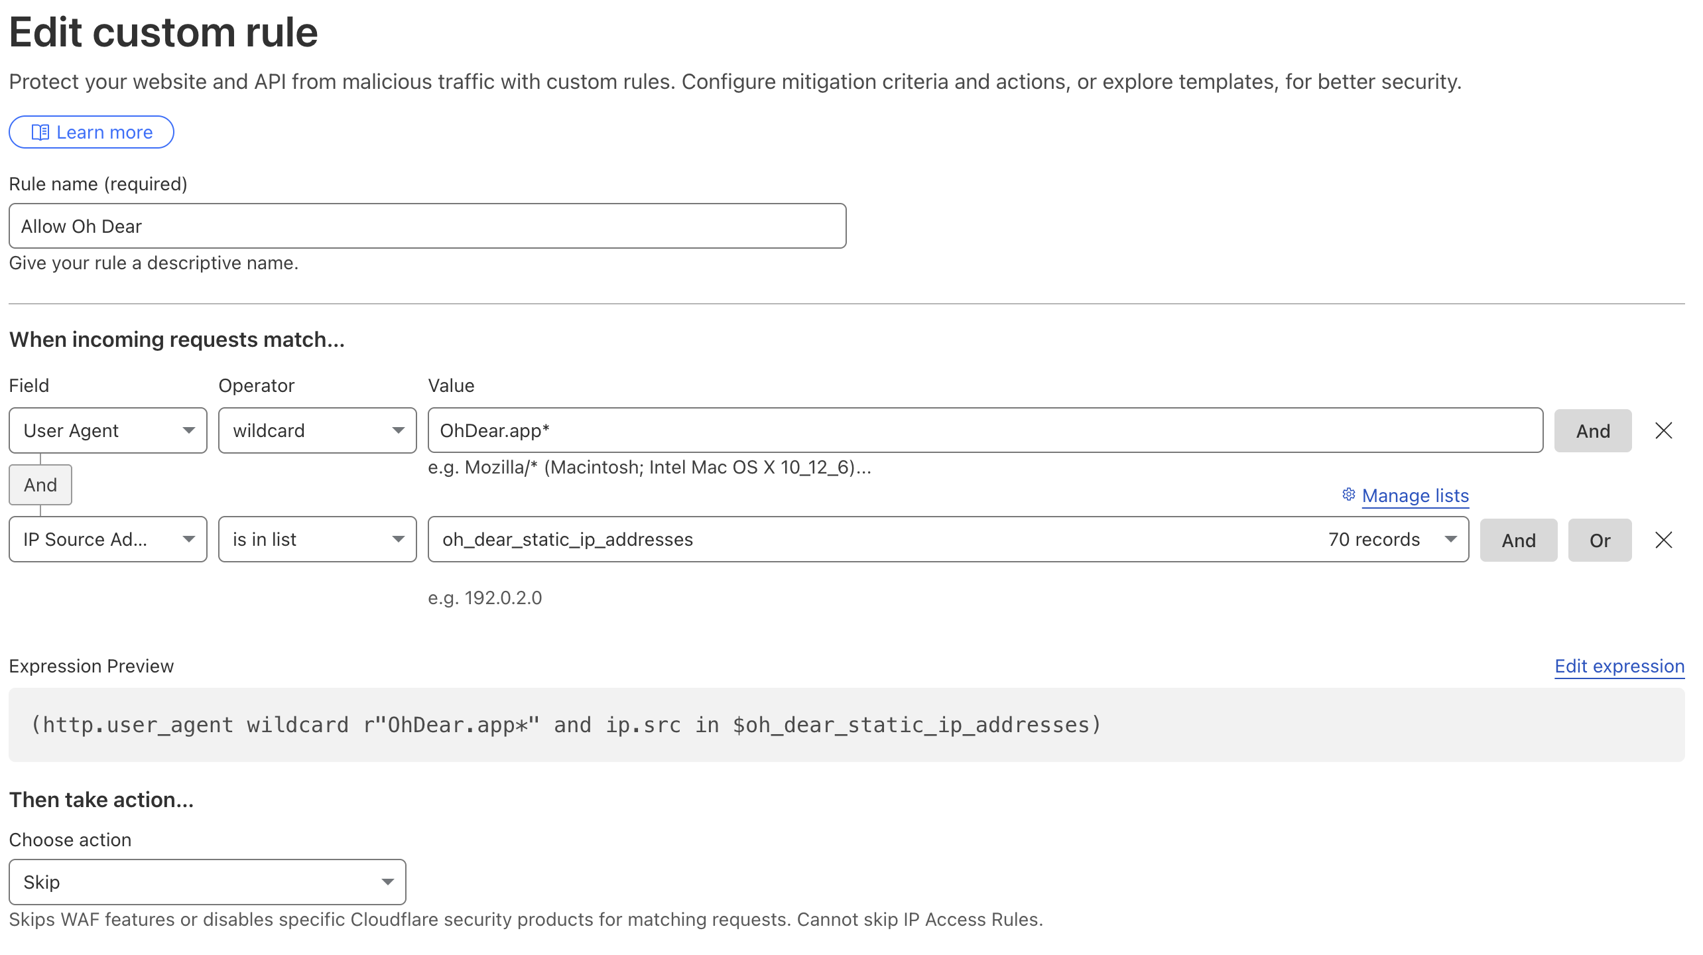The width and height of the screenshot is (1703, 955).
Task: Open the Manage lists link
Action: [1415, 496]
